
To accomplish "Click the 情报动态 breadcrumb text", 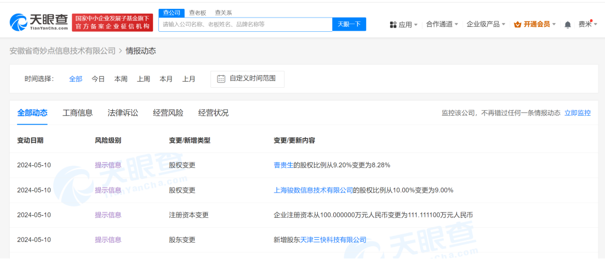I will click(141, 50).
